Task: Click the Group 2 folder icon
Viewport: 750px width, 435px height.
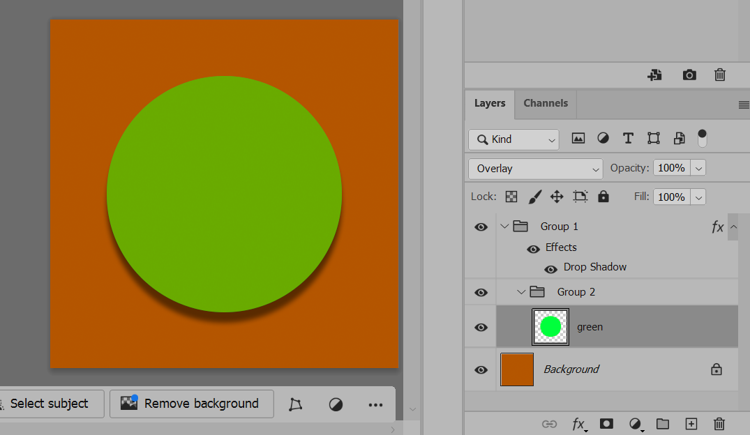Action: pyautogui.click(x=537, y=291)
